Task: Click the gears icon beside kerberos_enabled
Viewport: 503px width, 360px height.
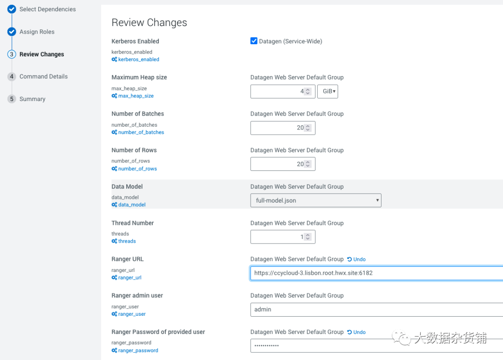Action: 114,59
